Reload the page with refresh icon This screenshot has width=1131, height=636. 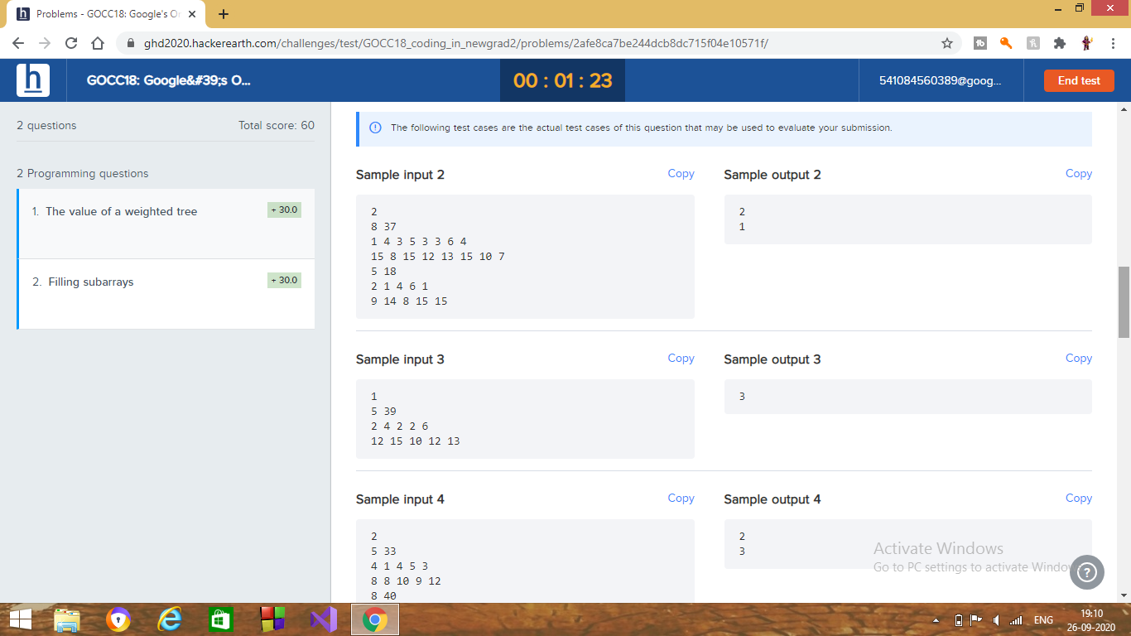(71, 43)
